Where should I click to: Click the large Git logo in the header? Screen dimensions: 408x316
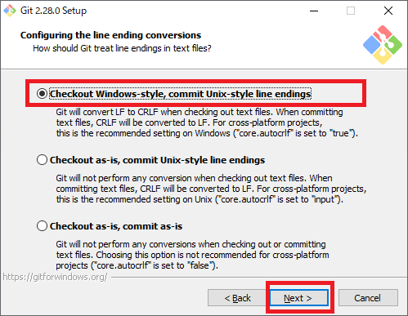383,45
